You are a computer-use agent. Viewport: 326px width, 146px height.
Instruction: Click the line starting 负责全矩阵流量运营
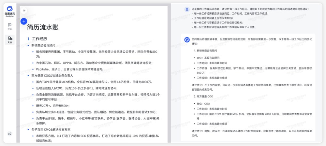[98, 97]
